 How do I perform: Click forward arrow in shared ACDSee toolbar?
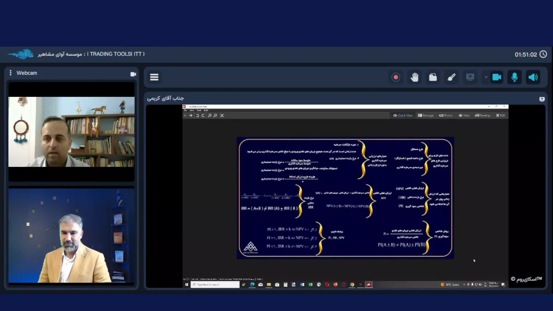(x=191, y=115)
